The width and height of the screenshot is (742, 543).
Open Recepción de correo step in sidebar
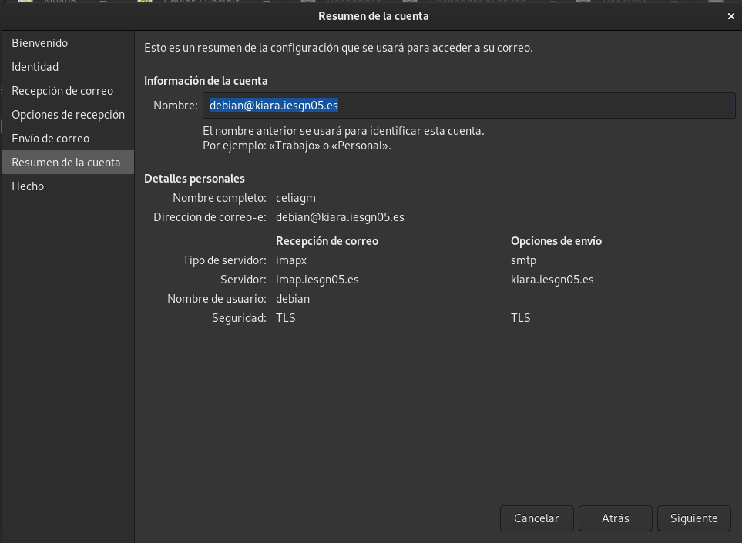62,91
